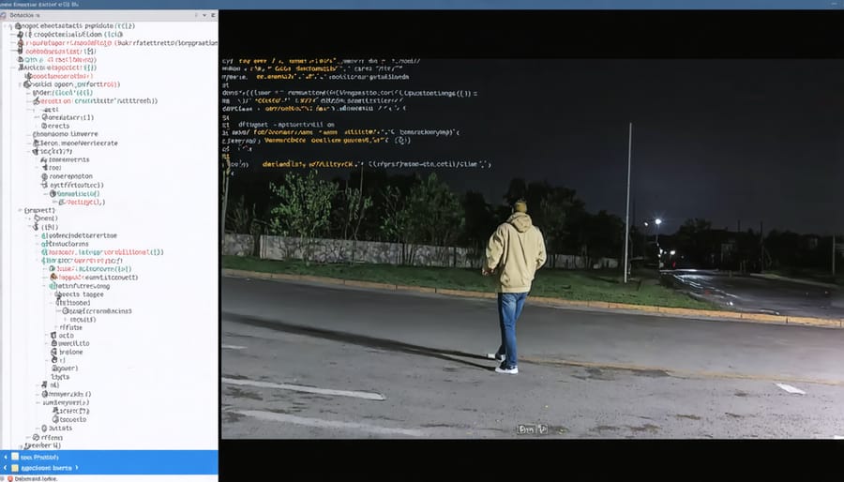Viewport: 844px width, 482px height.
Task: Click the right chevron ending the second blue row
Action: pyautogui.click(x=77, y=468)
